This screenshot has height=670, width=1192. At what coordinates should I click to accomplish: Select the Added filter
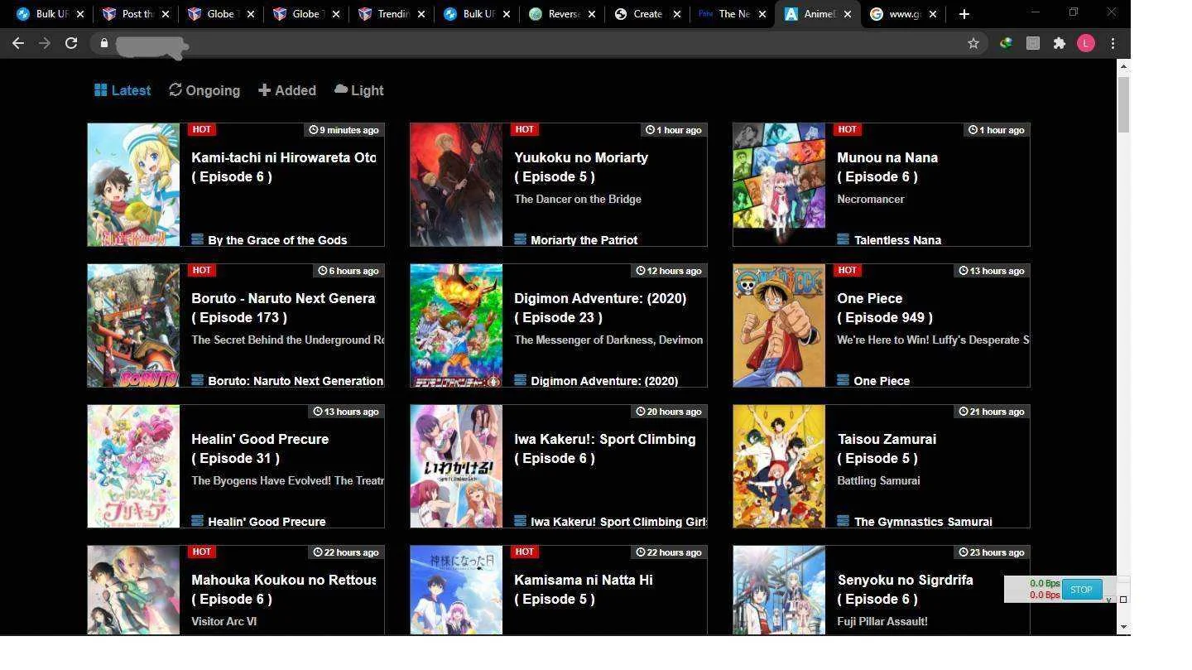[x=287, y=90]
